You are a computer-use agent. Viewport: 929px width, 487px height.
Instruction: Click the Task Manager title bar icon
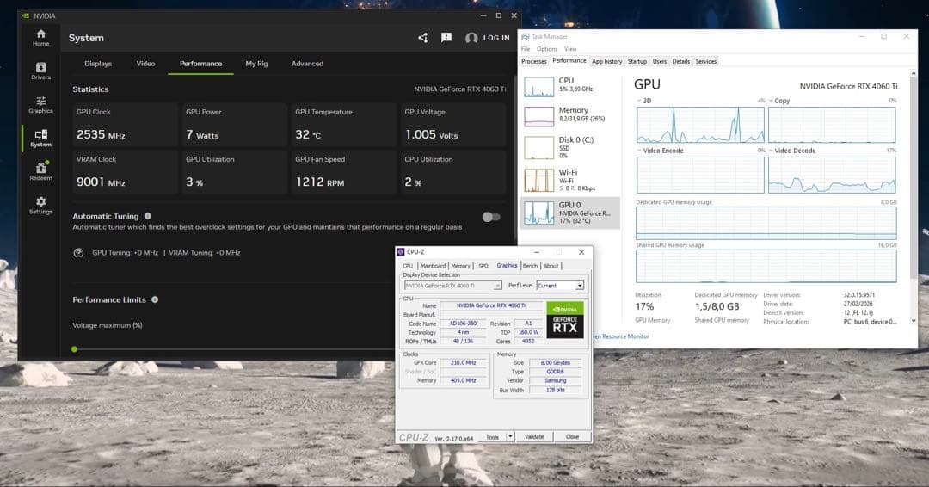(x=526, y=37)
